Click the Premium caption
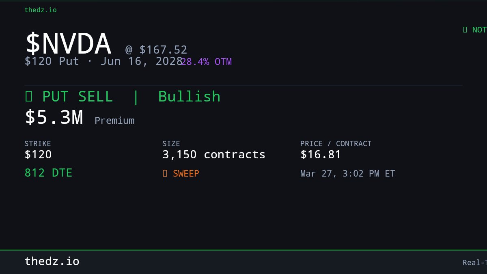This screenshot has width=487, height=274. 114,121
